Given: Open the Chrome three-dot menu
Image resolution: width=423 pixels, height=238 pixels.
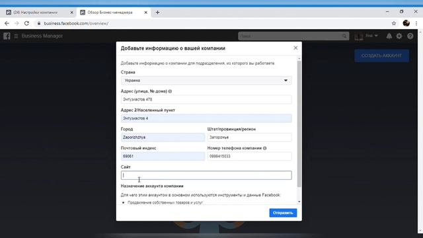Looking at the screenshot, I should [x=416, y=24].
